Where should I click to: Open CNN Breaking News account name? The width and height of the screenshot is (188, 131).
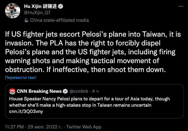tap(39, 91)
